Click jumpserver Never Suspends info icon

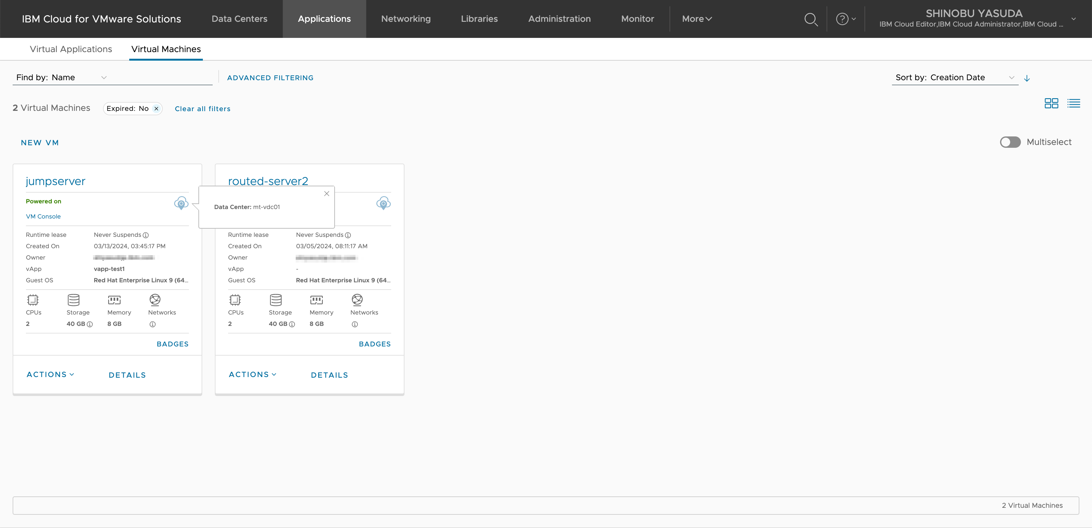click(x=146, y=235)
